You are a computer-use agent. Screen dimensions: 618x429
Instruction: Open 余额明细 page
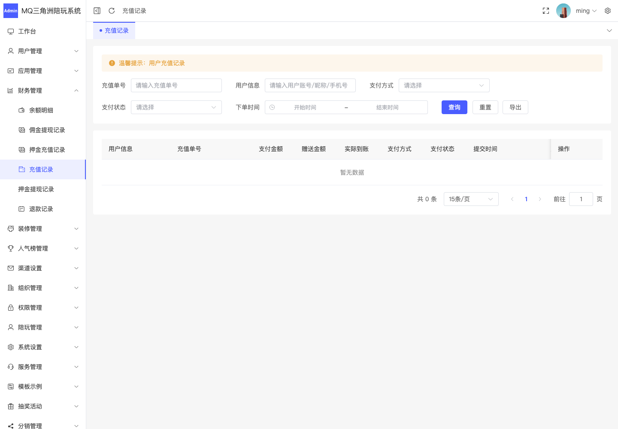pyautogui.click(x=43, y=110)
